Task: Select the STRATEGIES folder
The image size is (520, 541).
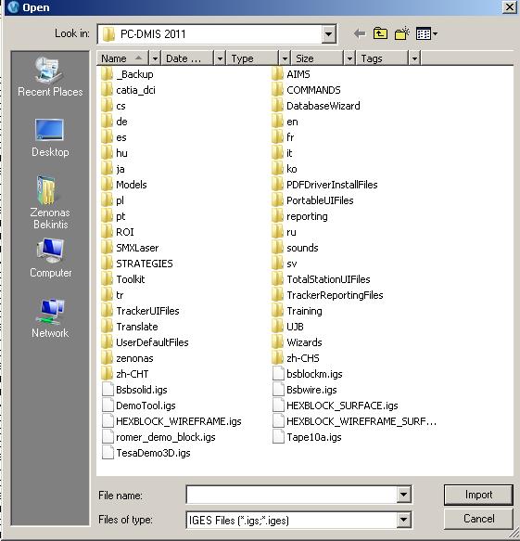Action: (137, 264)
